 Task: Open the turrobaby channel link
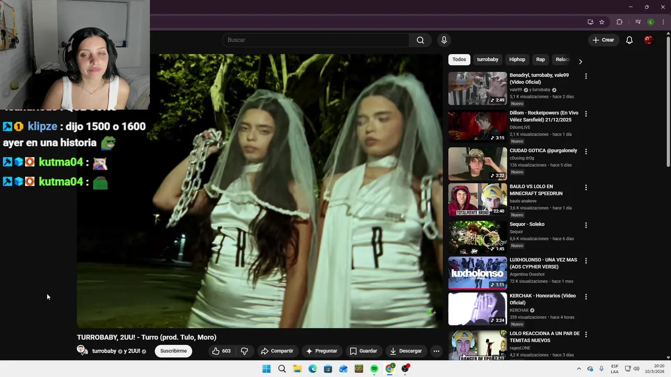(104, 351)
